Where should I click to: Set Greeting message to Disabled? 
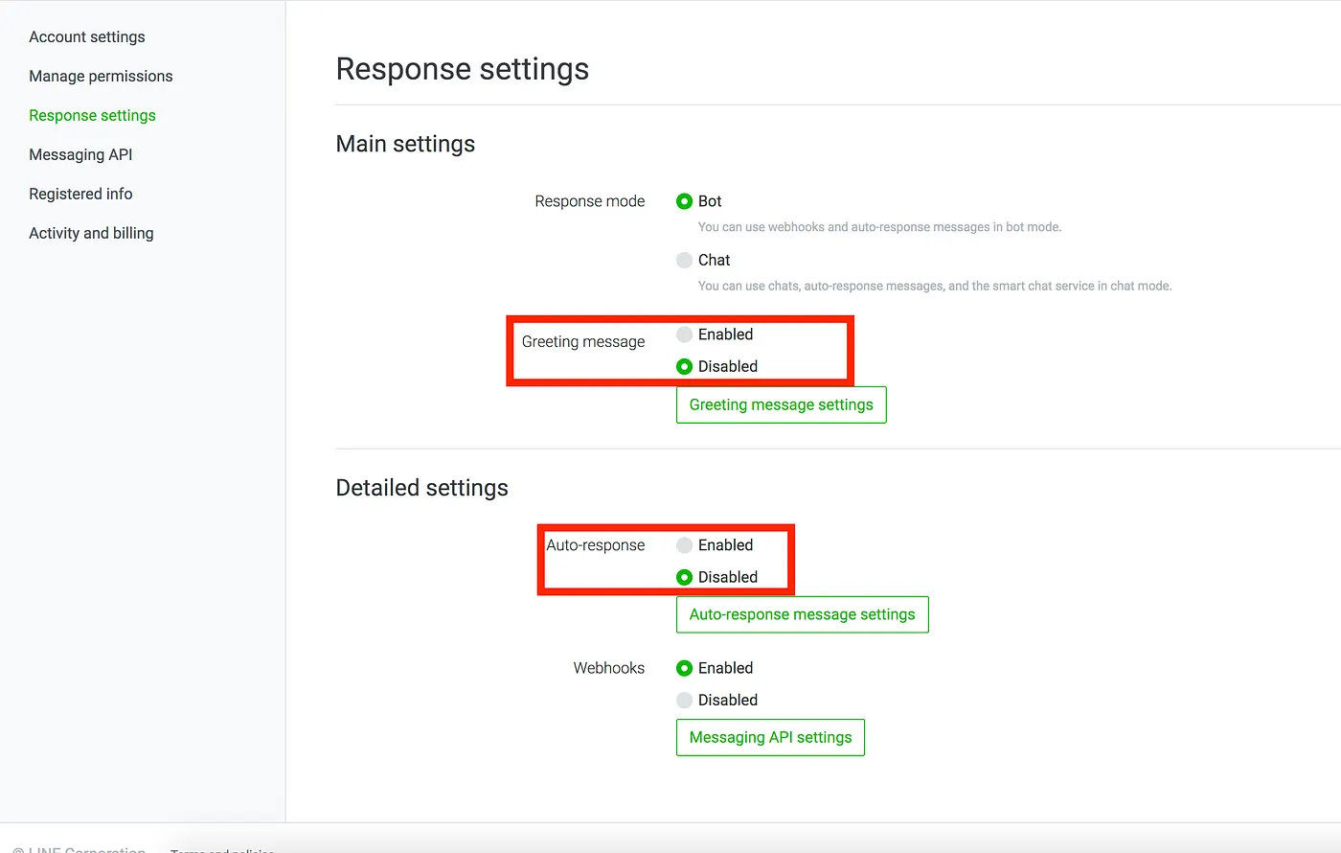point(684,366)
